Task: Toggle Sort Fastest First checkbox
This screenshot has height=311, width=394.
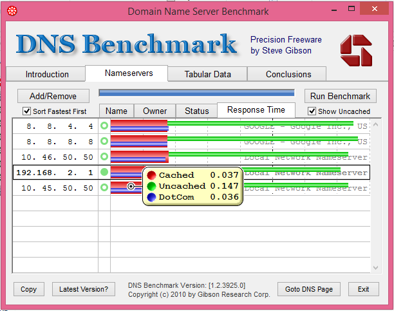Action: (x=26, y=111)
